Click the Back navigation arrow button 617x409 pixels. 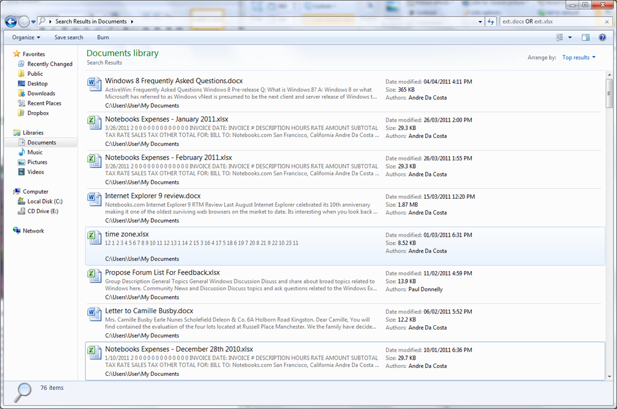point(10,22)
